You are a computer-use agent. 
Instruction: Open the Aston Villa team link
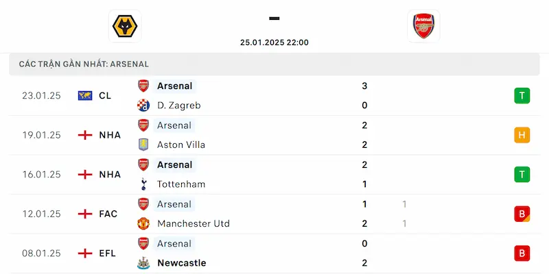click(x=181, y=145)
